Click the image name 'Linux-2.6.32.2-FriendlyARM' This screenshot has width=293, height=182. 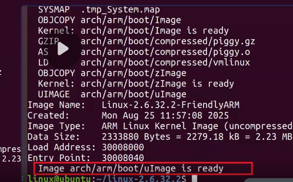[171, 105]
